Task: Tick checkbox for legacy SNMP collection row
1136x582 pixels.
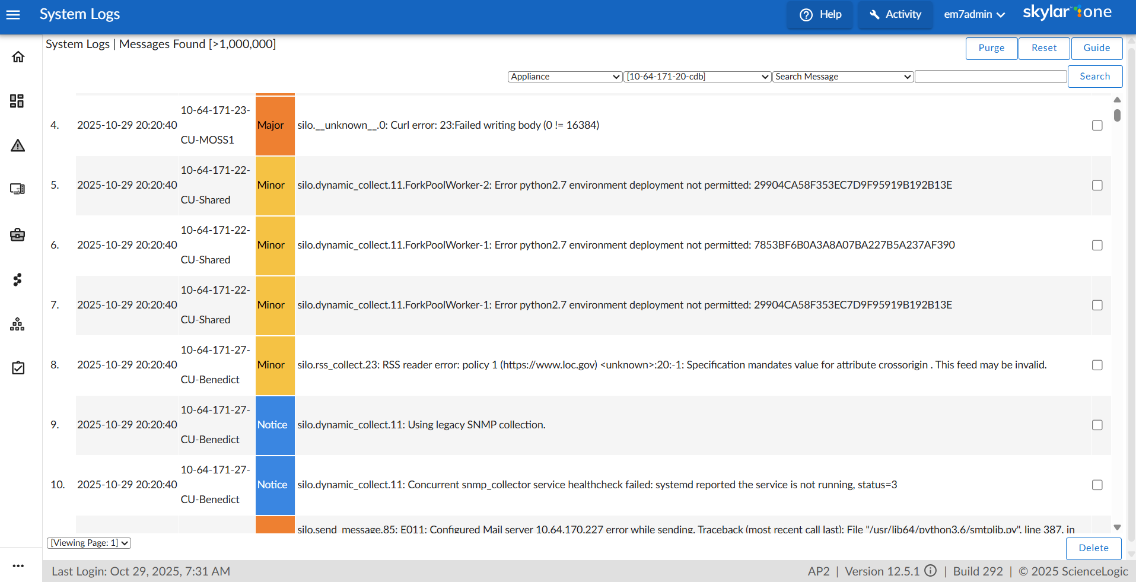Action: point(1097,425)
